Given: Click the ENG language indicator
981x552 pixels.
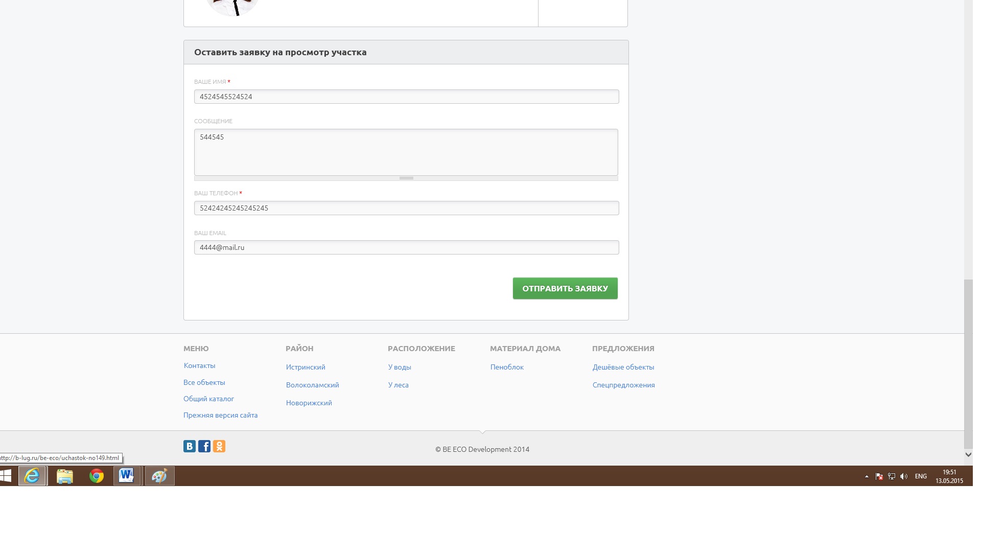Looking at the screenshot, I should coord(921,476).
